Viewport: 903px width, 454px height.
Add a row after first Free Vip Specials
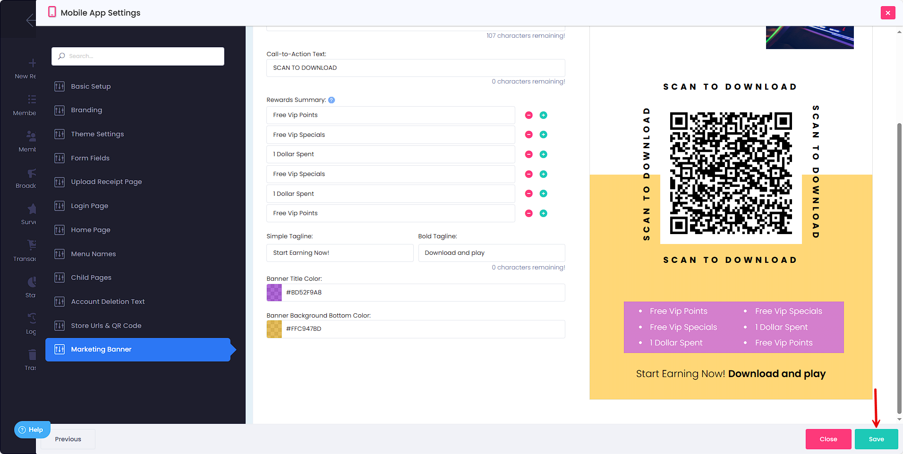pos(544,135)
